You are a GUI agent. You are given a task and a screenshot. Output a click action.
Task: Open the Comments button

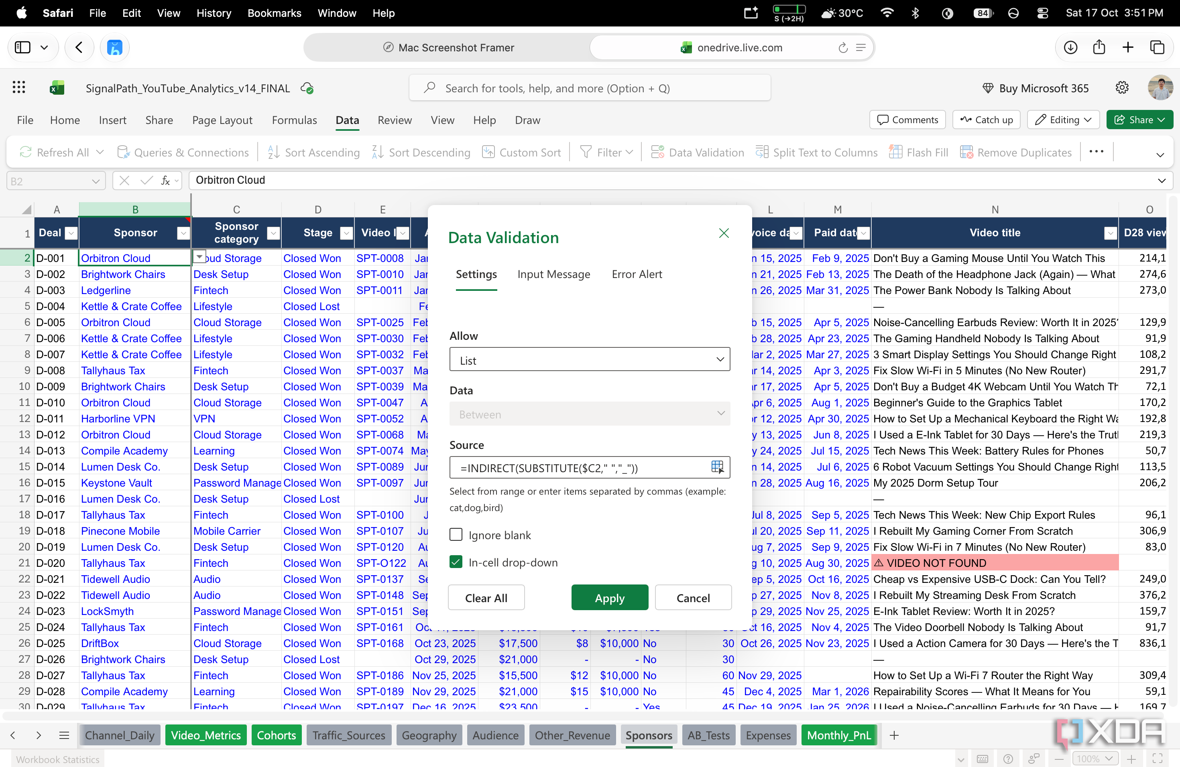click(x=907, y=120)
